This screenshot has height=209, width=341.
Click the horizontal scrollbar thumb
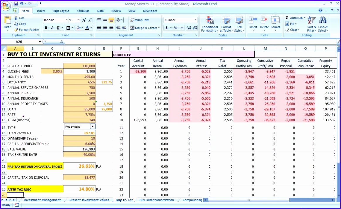(249, 200)
